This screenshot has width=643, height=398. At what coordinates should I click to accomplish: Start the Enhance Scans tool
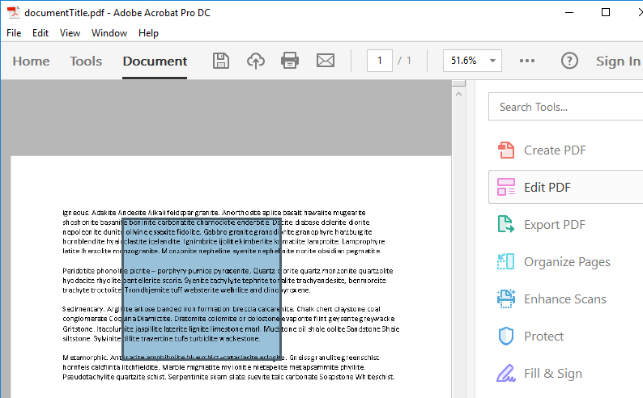pyautogui.click(x=564, y=298)
